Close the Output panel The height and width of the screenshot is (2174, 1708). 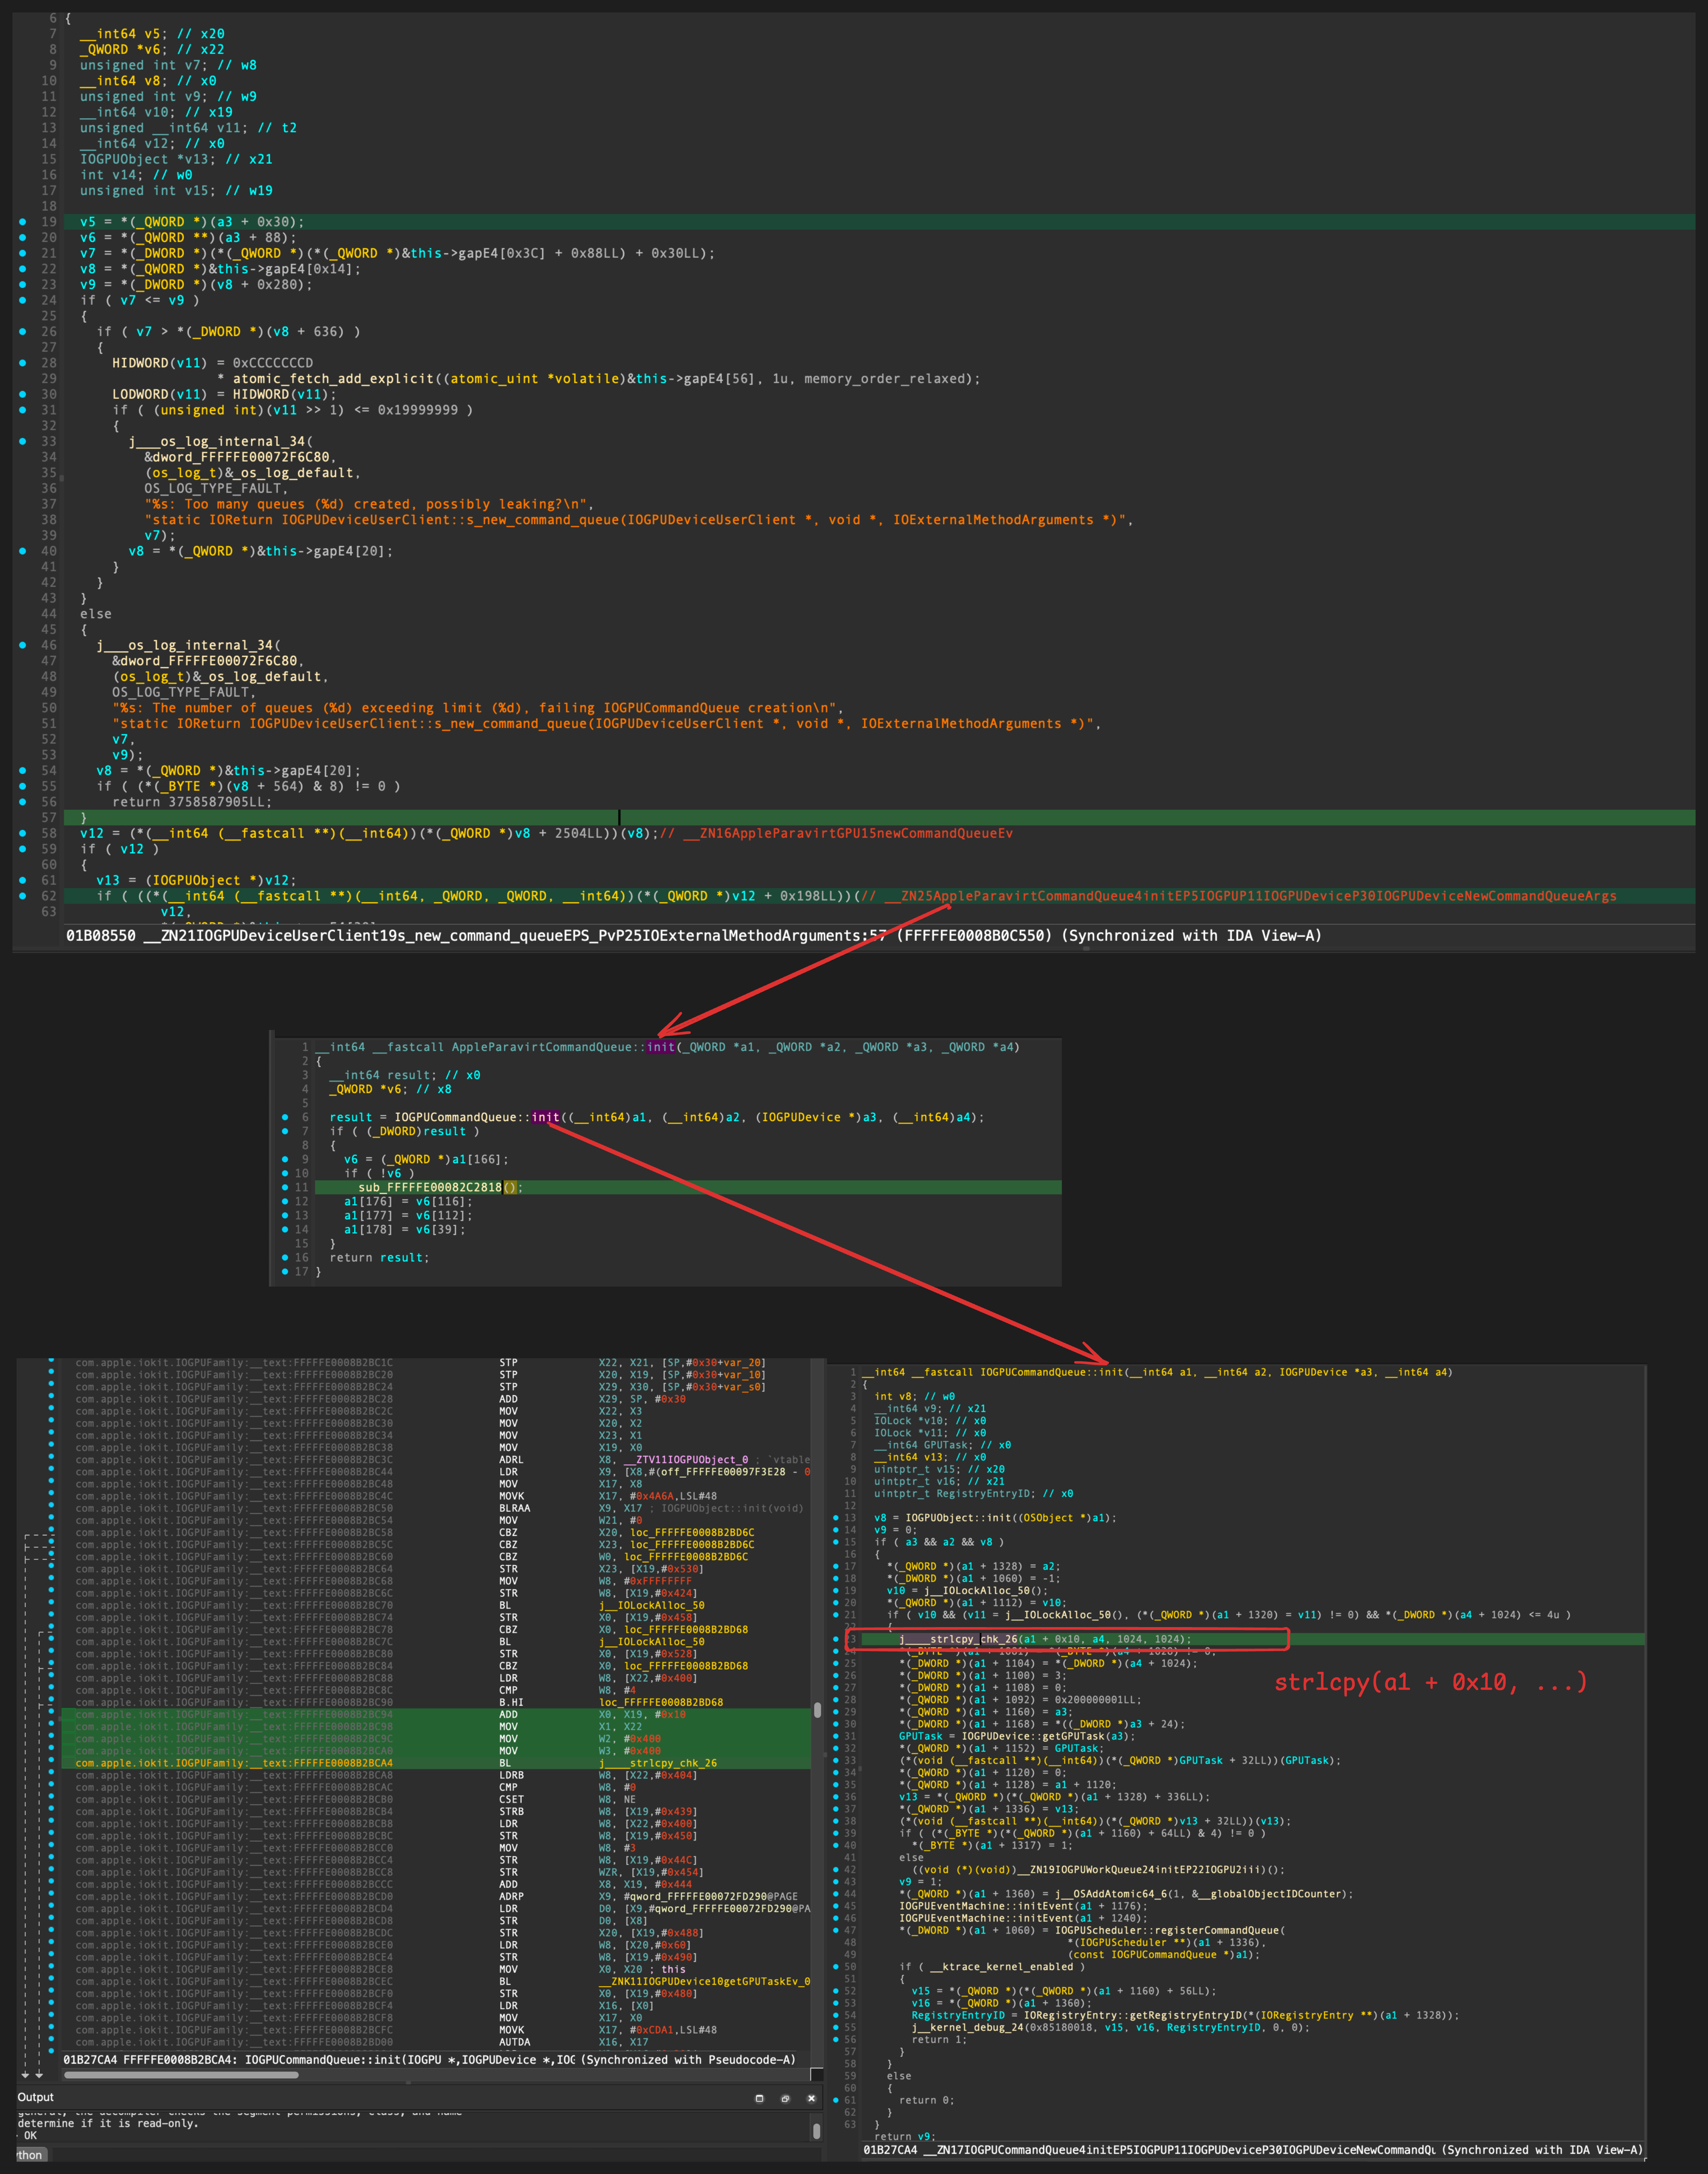click(811, 2098)
